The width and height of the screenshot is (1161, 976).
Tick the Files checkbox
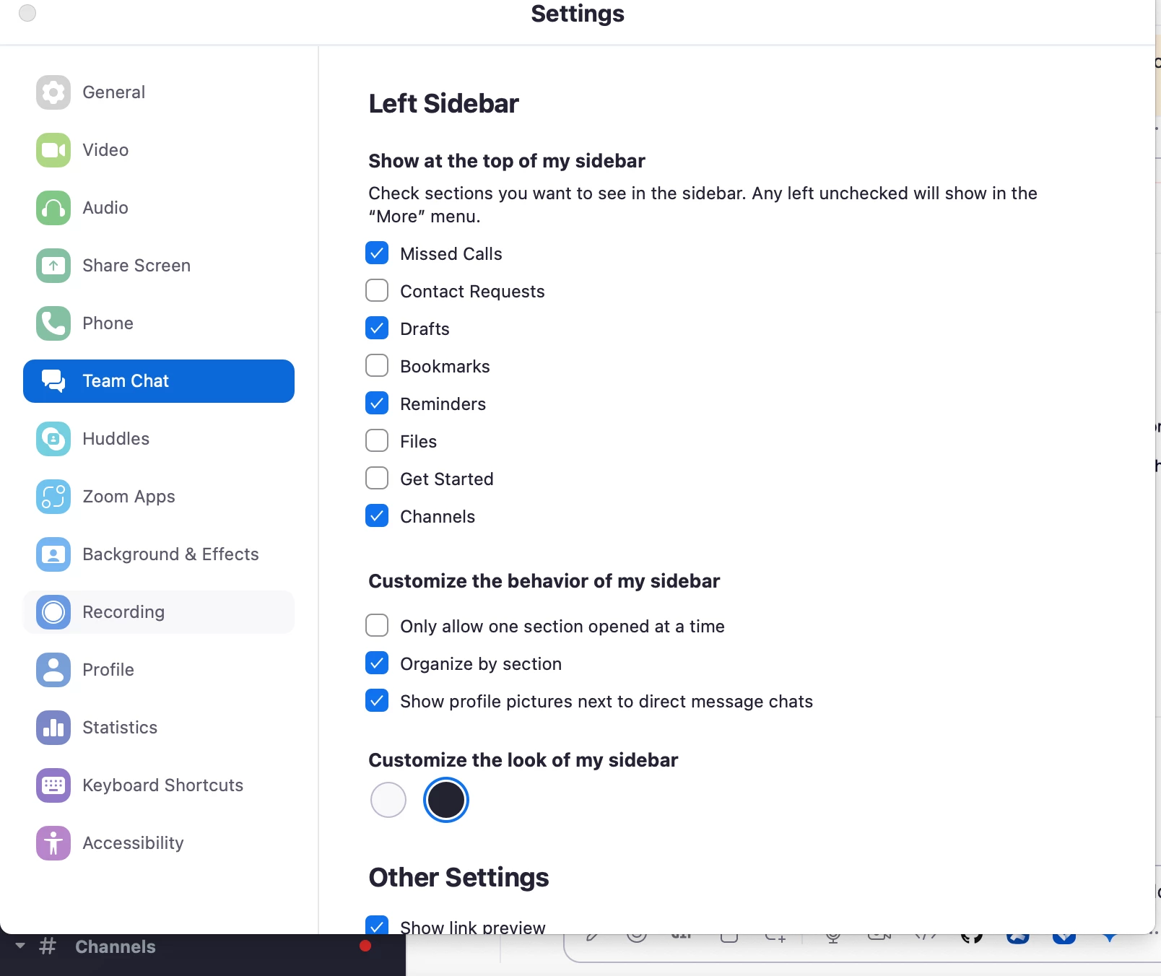tap(377, 440)
